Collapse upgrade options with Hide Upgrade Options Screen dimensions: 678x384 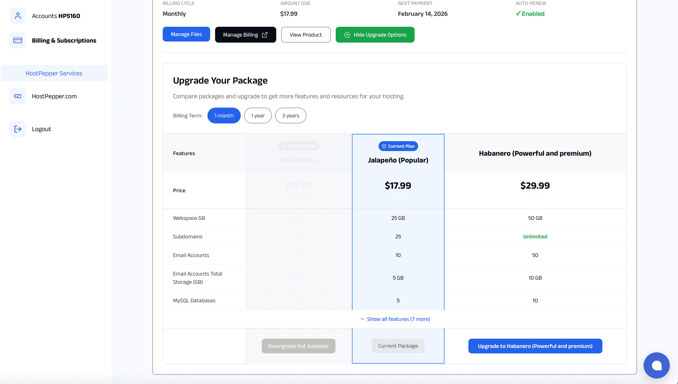pyautogui.click(x=379, y=35)
